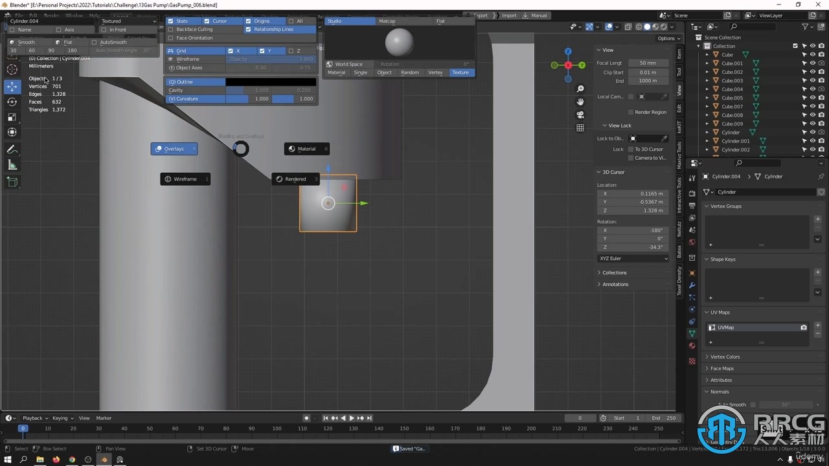Hide Cylinder.001 with eye icon
Image resolution: width=829 pixels, height=466 pixels.
tap(812, 140)
